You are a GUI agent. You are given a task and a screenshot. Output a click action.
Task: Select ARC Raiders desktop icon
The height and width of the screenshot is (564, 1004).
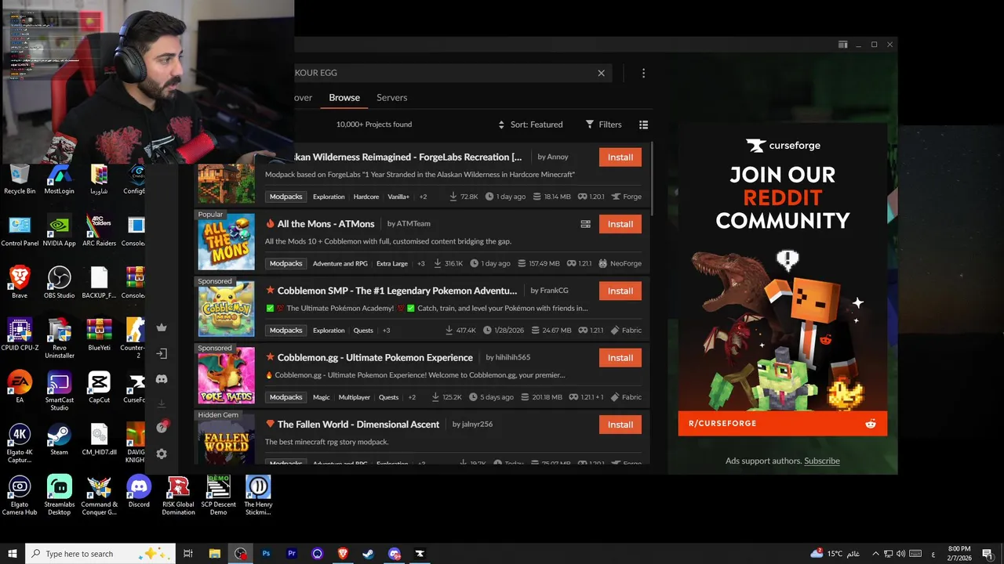tap(99, 231)
